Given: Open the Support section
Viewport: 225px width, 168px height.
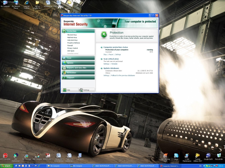Looking at the screenshot, I should pyautogui.click(x=78, y=78).
